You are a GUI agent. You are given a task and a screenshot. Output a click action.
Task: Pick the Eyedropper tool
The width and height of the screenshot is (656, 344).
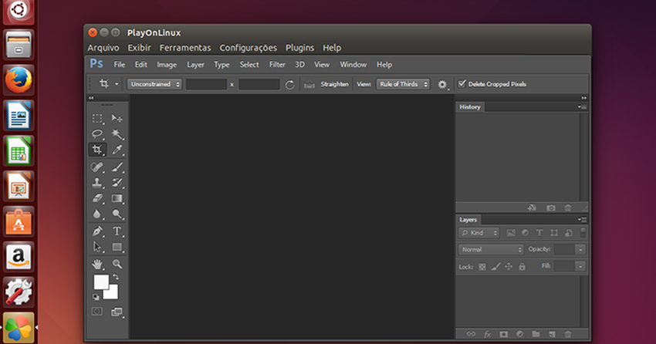[117, 150]
